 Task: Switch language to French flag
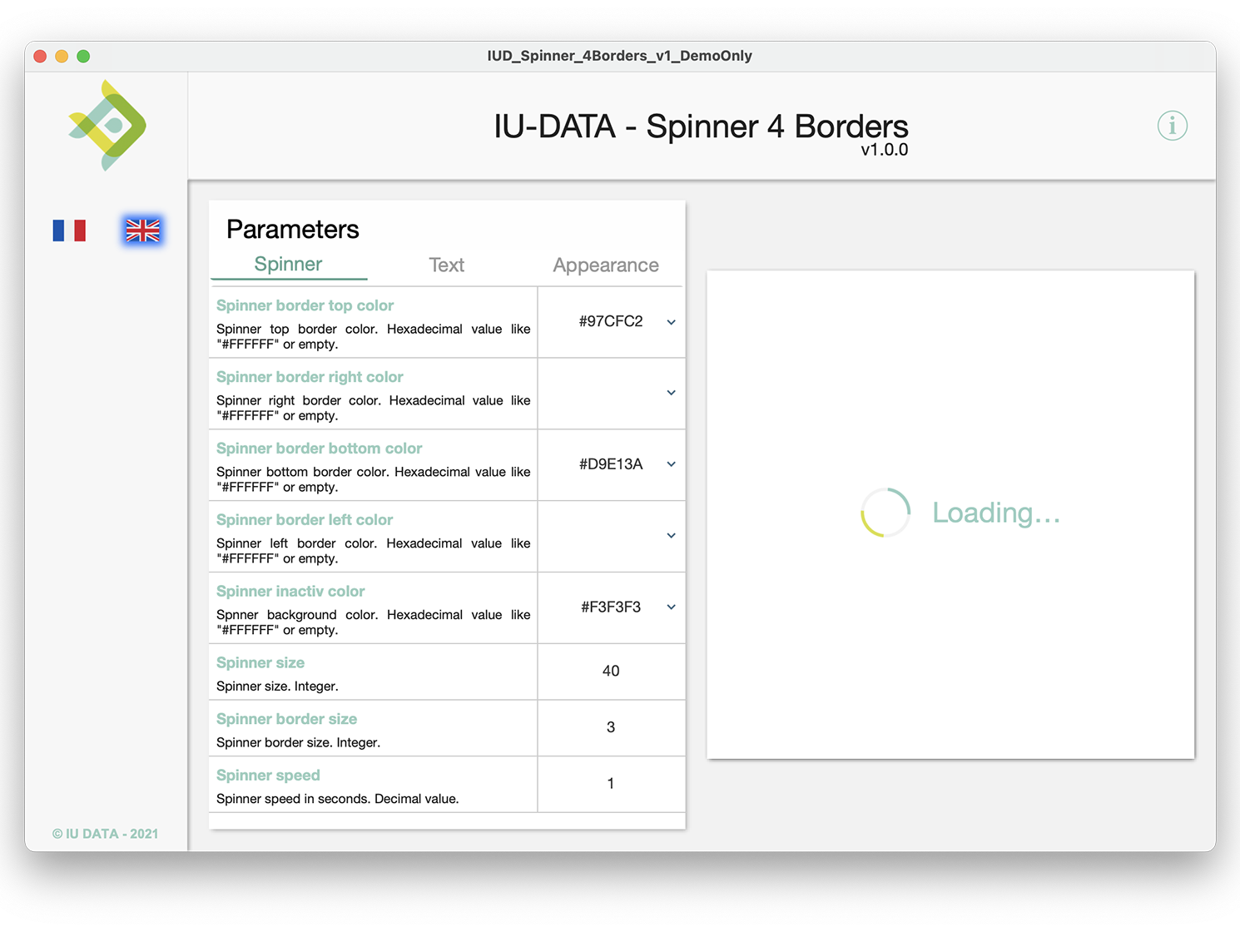pos(69,231)
